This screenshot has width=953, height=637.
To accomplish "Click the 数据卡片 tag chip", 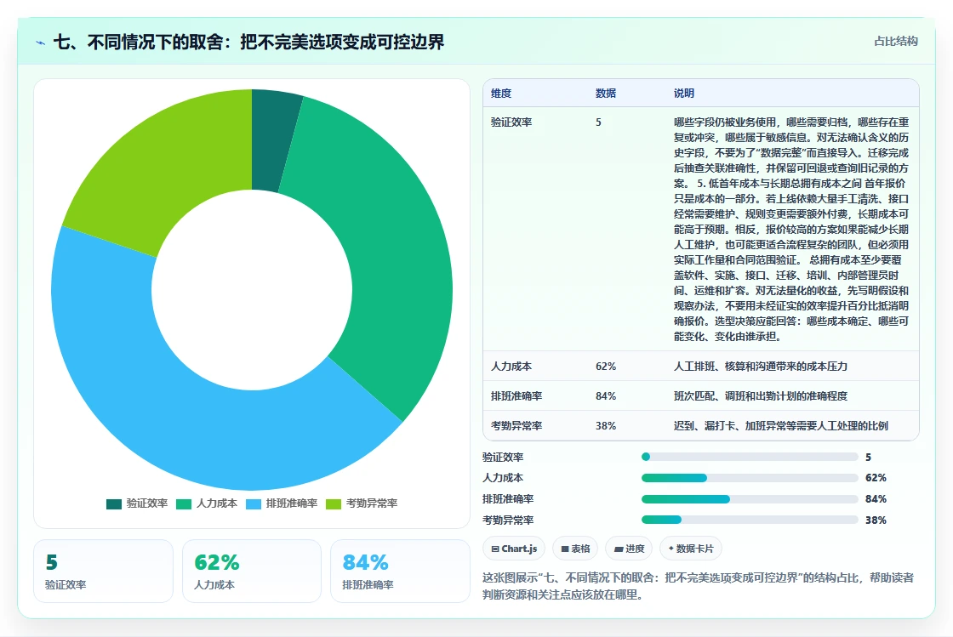I will [x=690, y=549].
